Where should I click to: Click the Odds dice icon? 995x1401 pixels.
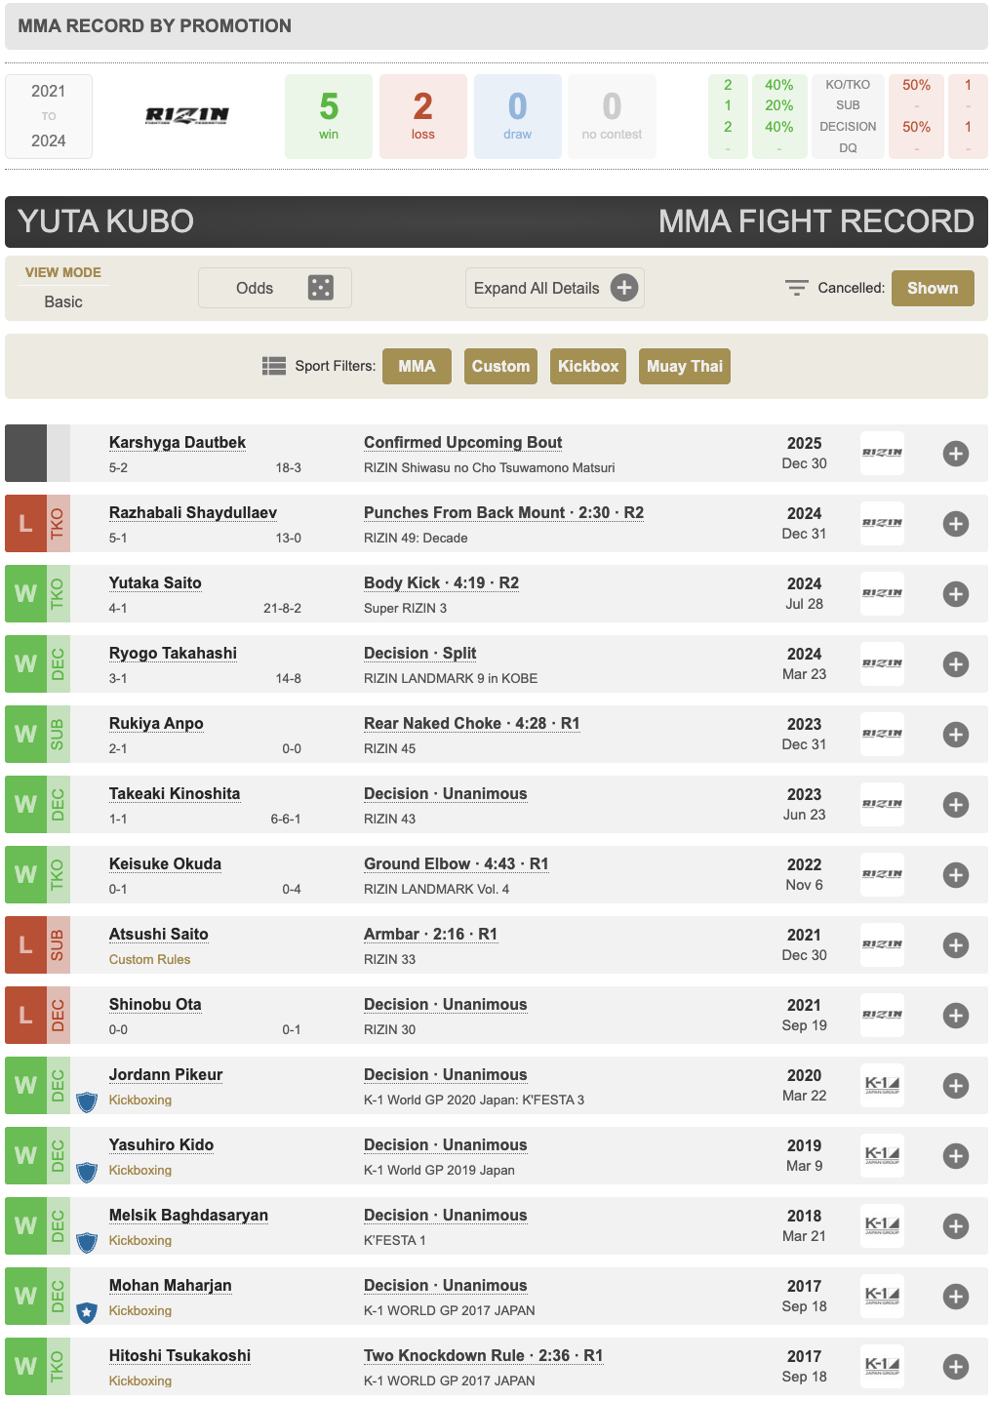click(x=320, y=288)
